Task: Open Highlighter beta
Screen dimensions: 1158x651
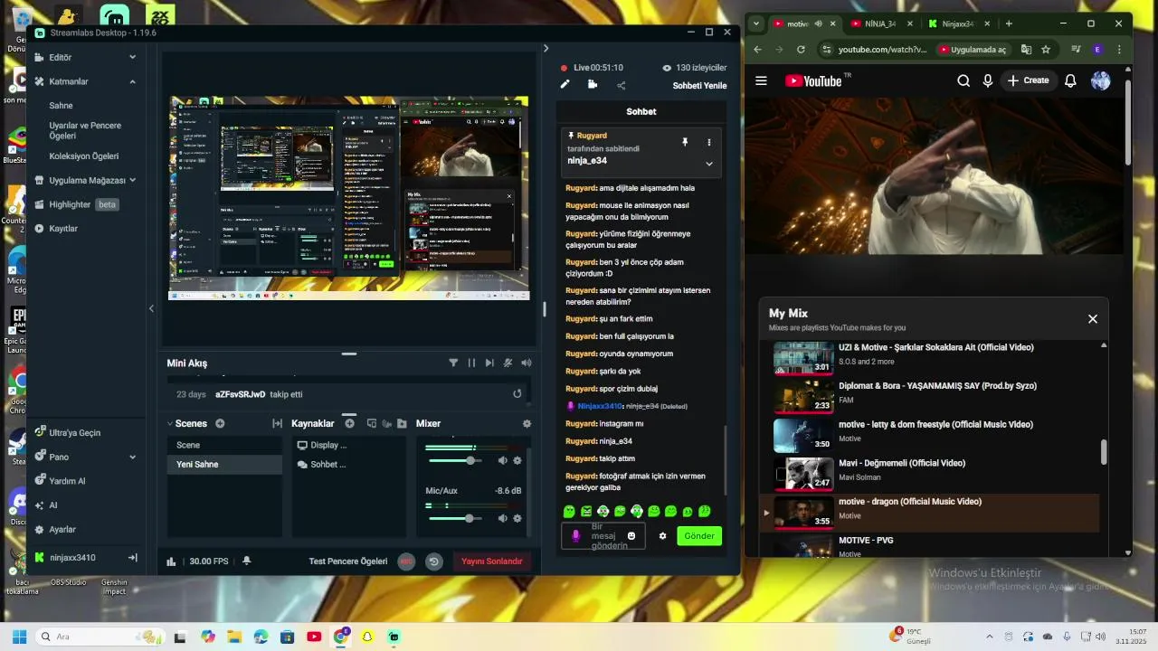Action: click(77, 204)
